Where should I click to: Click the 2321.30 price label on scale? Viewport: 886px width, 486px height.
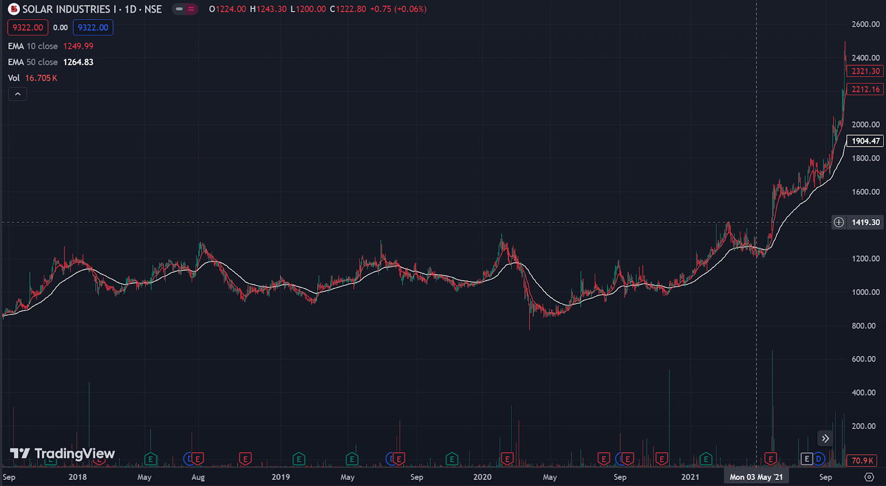click(x=866, y=71)
